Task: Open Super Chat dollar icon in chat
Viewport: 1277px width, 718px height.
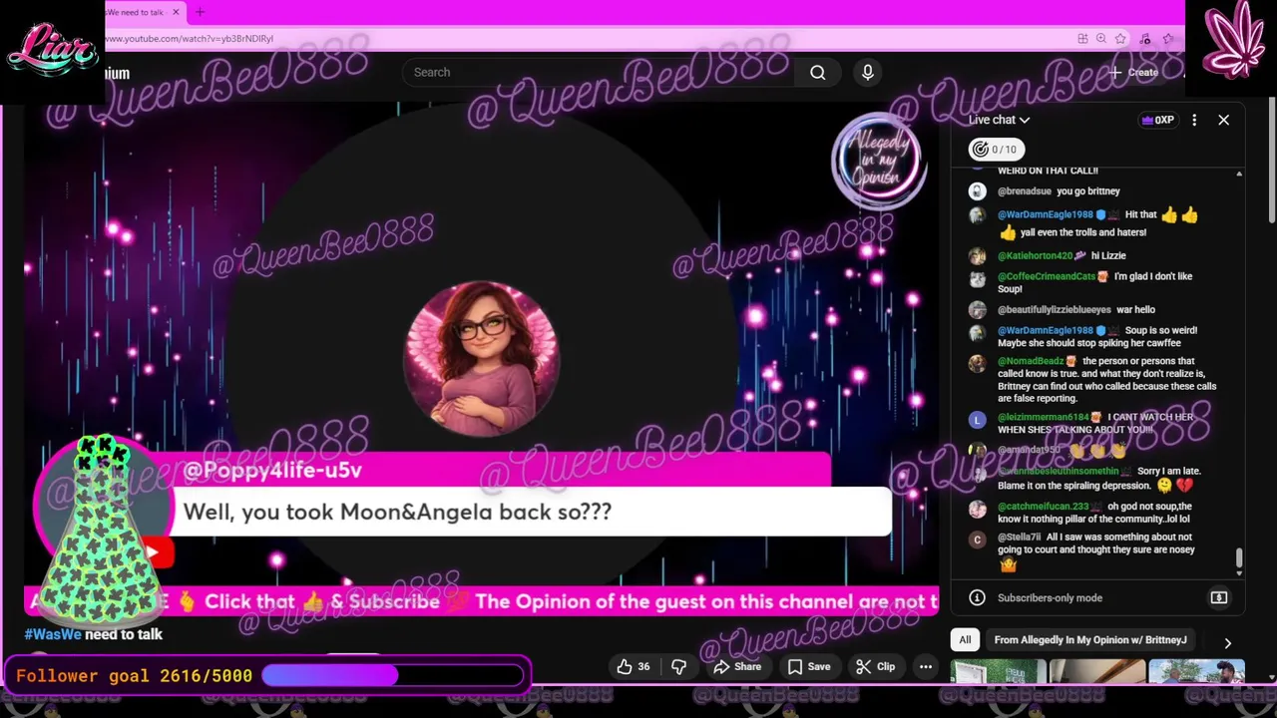Action: click(1219, 597)
